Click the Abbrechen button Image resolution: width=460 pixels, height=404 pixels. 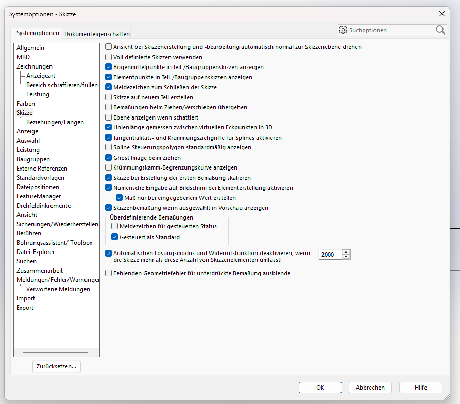click(x=370, y=388)
